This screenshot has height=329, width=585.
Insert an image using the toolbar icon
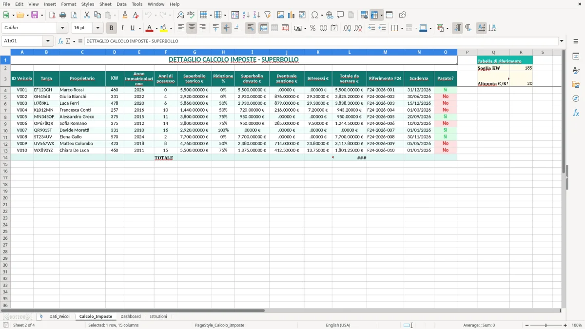click(x=281, y=15)
